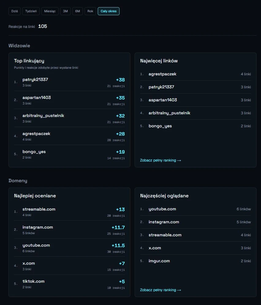Click the Domeny section heading
The height and width of the screenshot is (305, 261).
18,181
